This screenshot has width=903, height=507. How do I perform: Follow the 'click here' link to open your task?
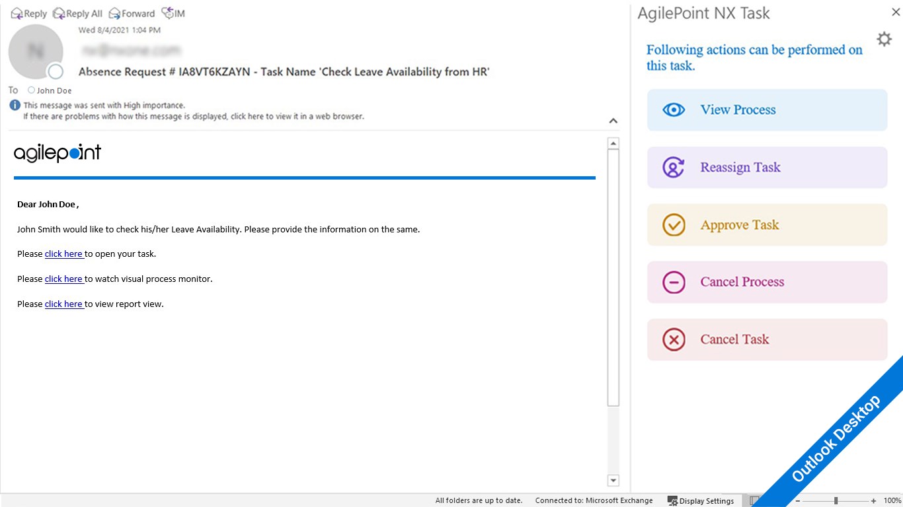point(64,253)
